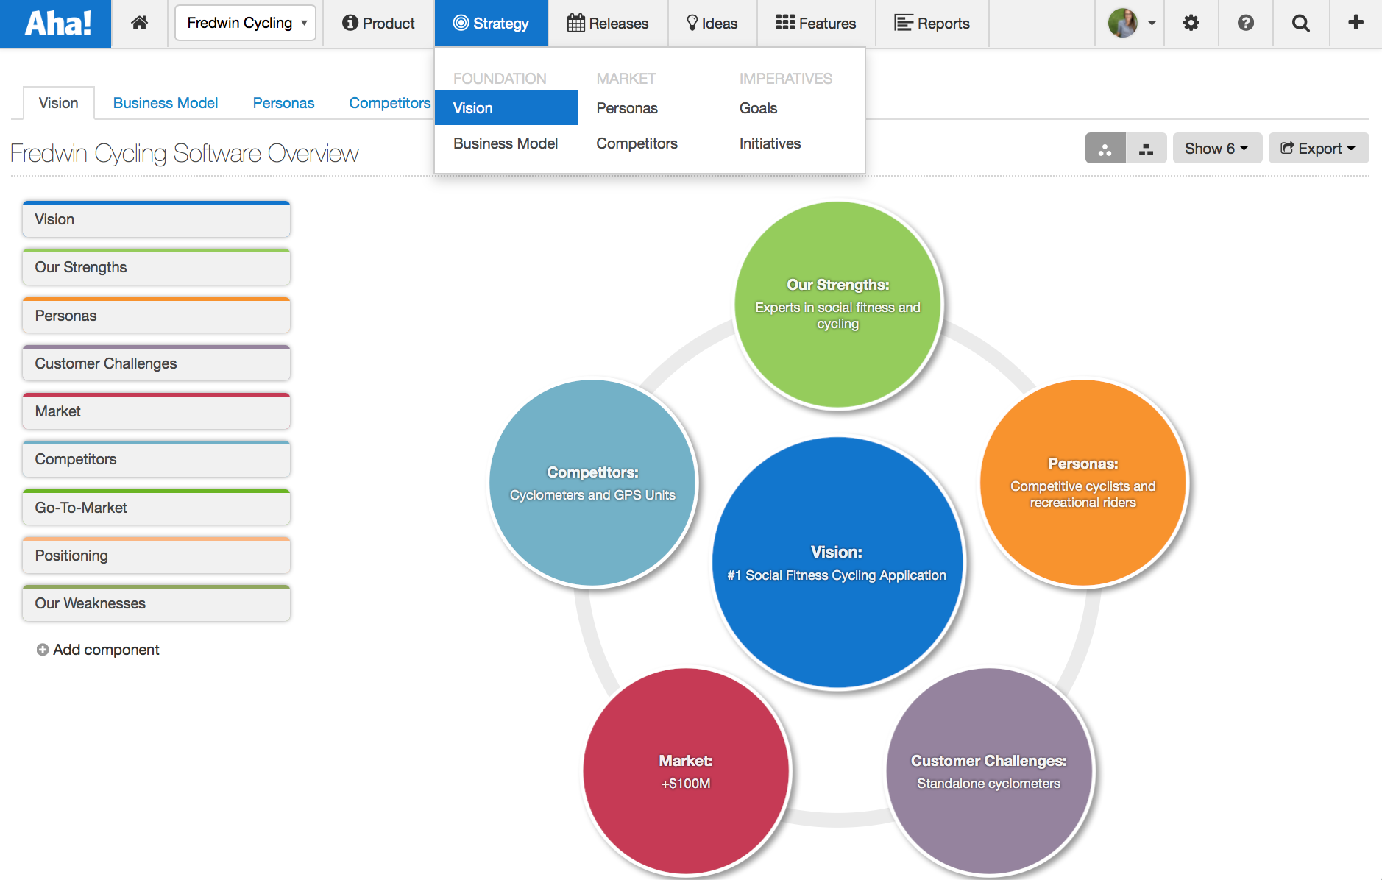Image resolution: width=1382 pixels, height=880 pixels.
Task: Navigate to the home screen
Action: point(139,23)
